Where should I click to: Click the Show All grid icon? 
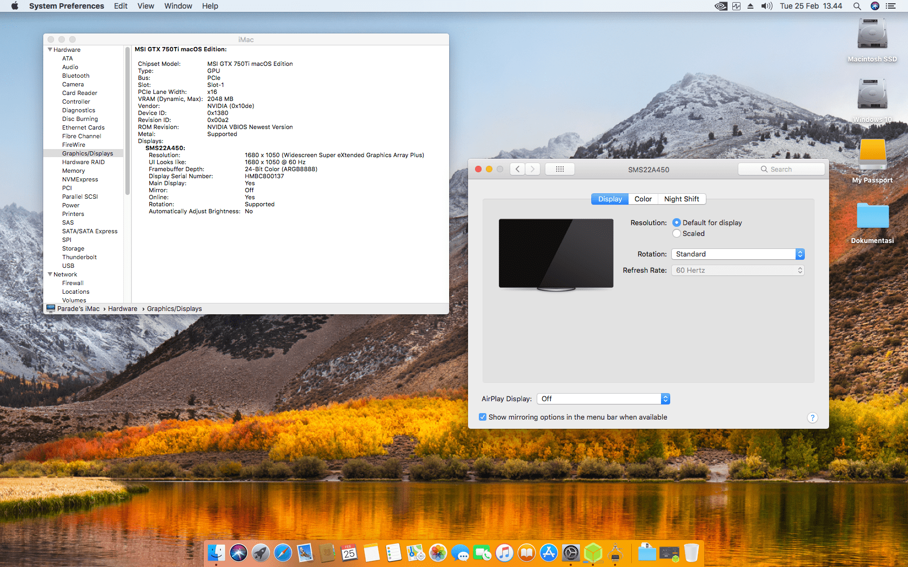[x=559, y=169]
